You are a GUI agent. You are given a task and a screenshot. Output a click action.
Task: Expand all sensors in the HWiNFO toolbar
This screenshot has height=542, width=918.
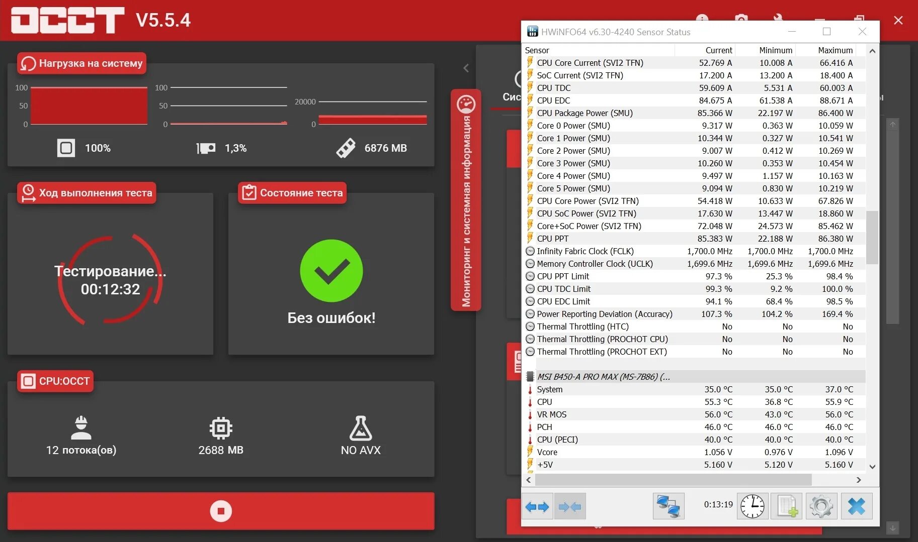tap(537, 507)
